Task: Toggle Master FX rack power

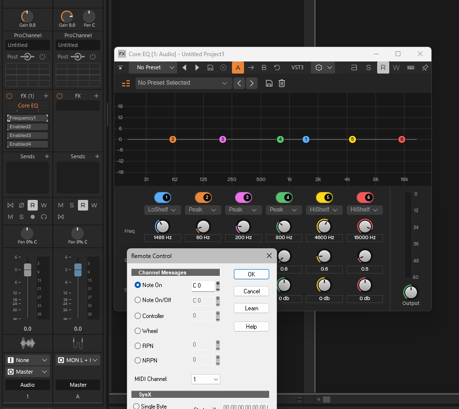Action: pyautogui.click(x=60, y=96)
